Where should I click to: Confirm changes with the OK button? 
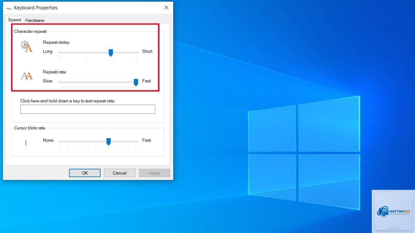85,173
